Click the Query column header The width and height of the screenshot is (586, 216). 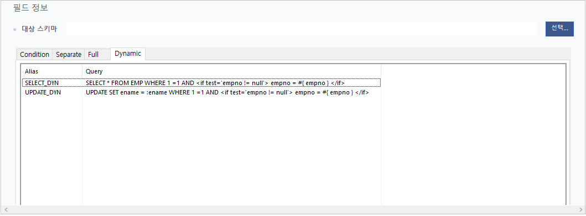tap(231, 71)
